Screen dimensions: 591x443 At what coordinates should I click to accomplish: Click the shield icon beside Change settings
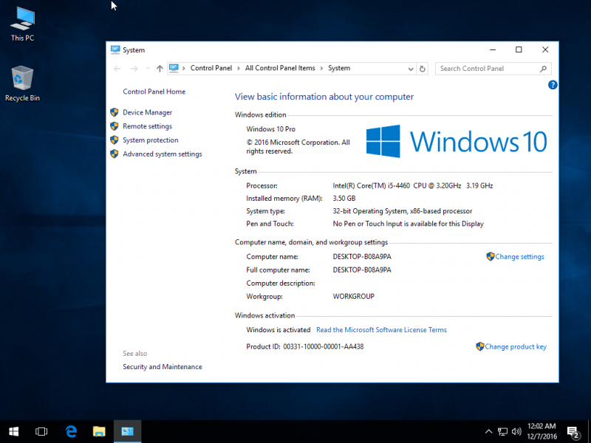click(x=491, y=256)
